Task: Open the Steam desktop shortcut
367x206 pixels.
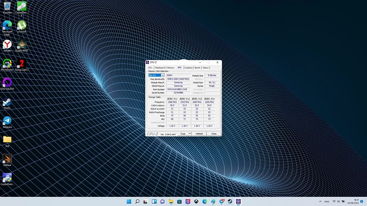Action: tap(7, 102)
